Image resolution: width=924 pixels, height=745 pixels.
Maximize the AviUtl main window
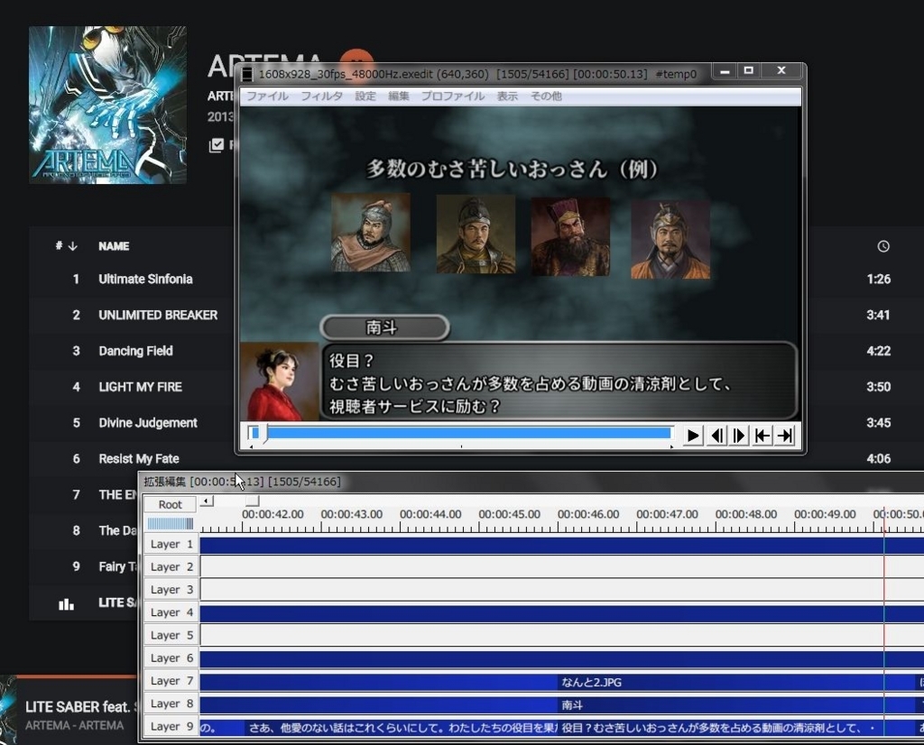click(x=748, y=71)
